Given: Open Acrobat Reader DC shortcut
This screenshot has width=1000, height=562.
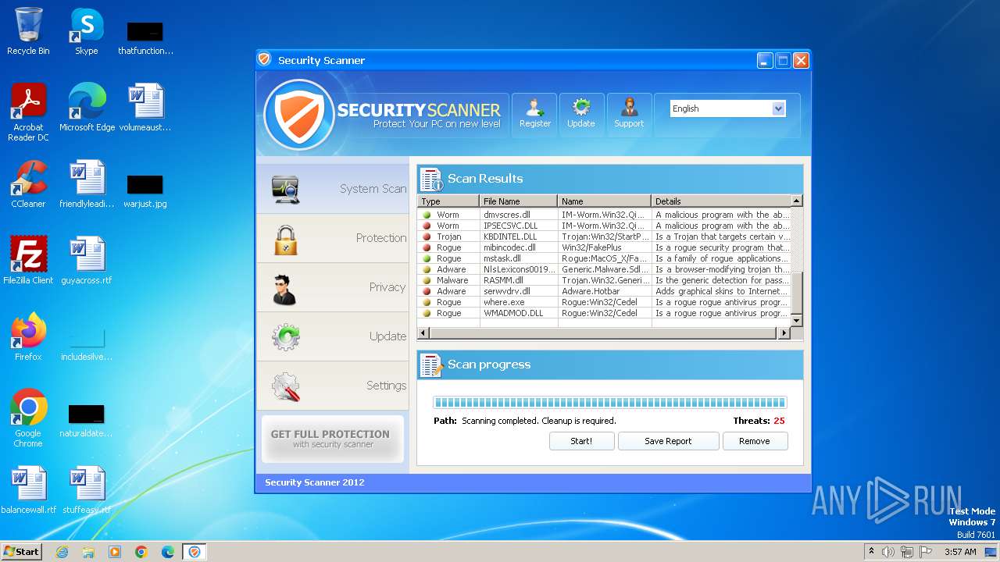Looking at the screenshot, I should click(x=28, y=113).
